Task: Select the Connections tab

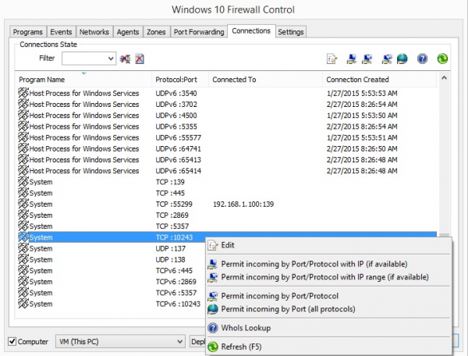Action: click(251, 30)
